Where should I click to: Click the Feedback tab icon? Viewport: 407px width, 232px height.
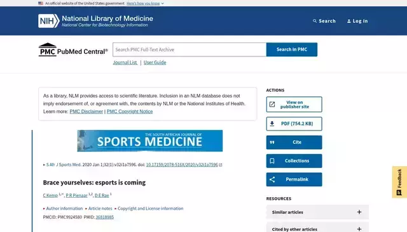[399, 193]
